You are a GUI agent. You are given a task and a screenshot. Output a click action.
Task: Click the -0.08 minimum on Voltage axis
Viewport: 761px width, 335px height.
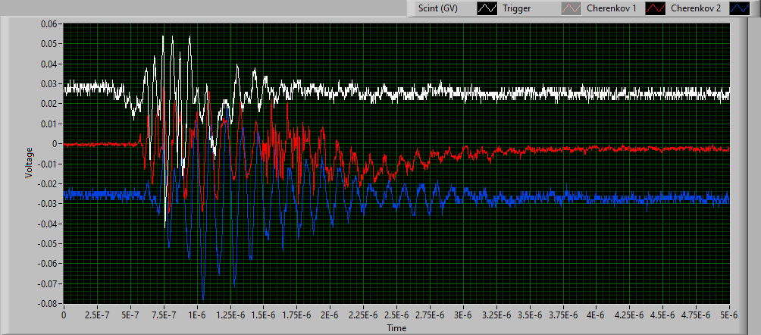click(x=47, y=304)
